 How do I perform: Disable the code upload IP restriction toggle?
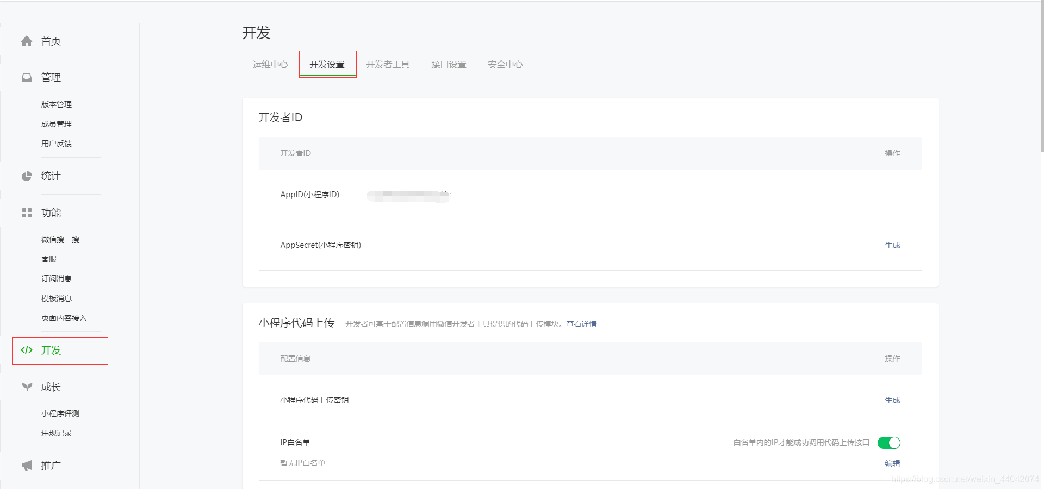coord(888,443)
